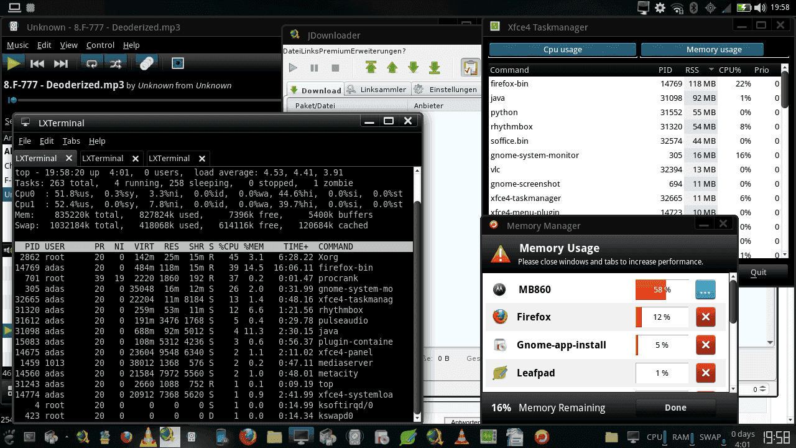Move package down in JDownloader
796x448 pixels.
pos(413,68)
